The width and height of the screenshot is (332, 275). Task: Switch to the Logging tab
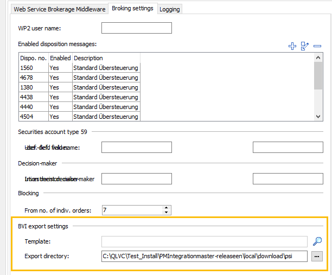tap(170, 9)
